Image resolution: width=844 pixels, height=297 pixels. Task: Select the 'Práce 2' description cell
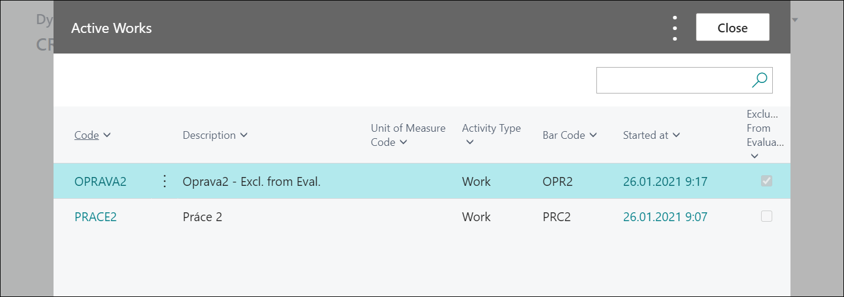point(202,216)
